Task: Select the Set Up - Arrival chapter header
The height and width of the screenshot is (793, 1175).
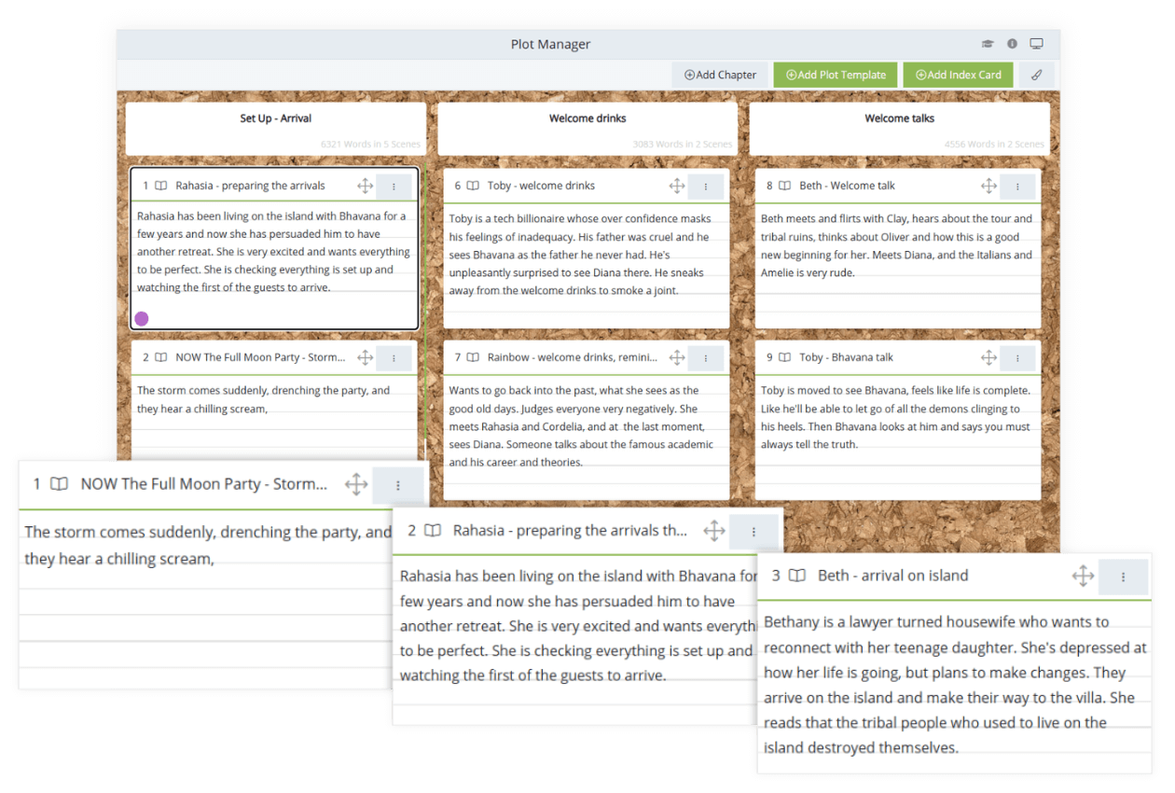Action: pyautogui.click(x=276, y=118)
